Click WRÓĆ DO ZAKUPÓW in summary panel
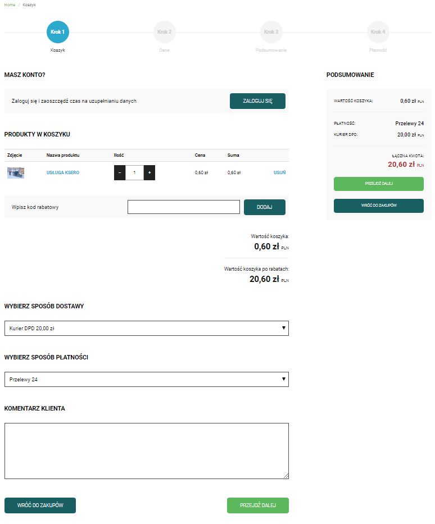 tap(378, 206)
